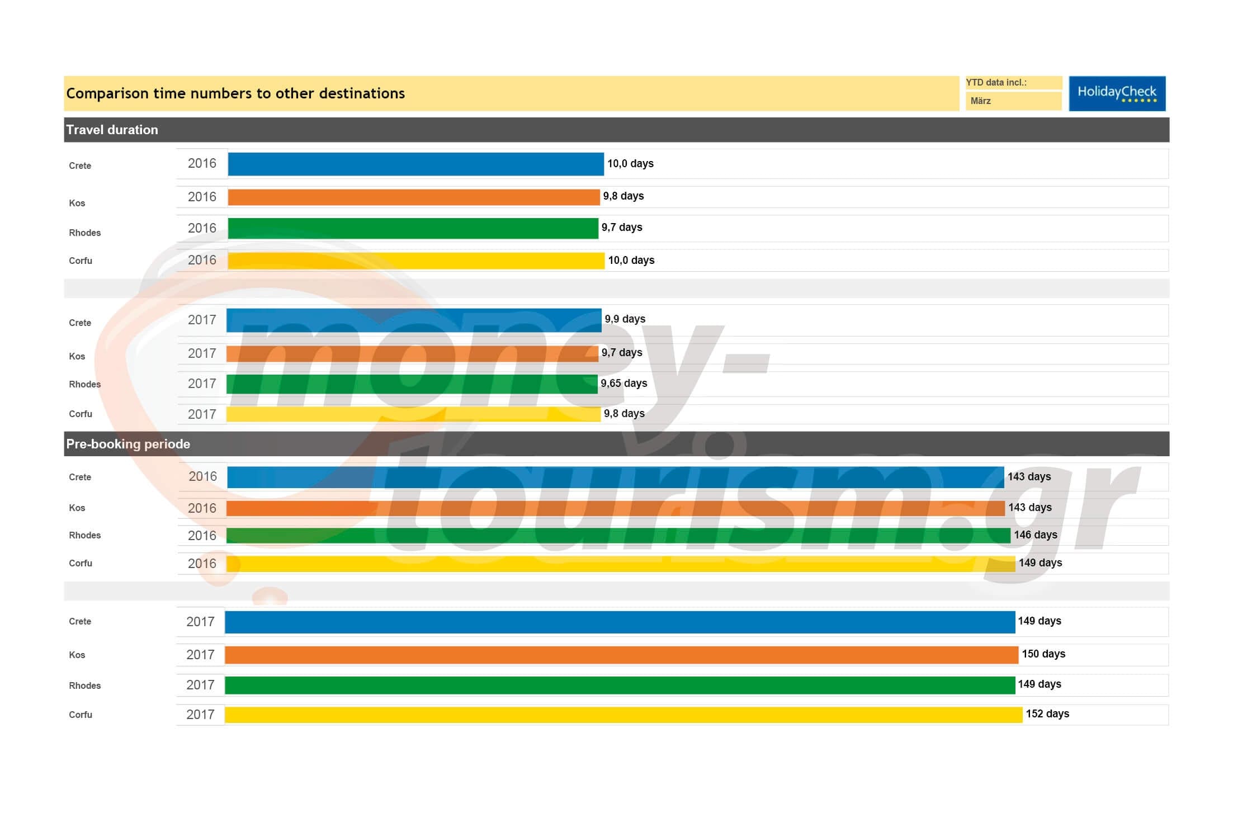The height and width of the screenshot is (837, 1233).
Task: Select Corfu 2017 yellow bar showing 152 days
Action: click(623, 715)
